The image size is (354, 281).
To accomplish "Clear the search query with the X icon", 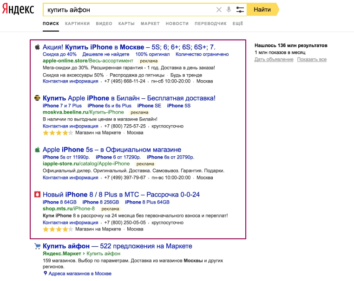I will click(219, 10).
